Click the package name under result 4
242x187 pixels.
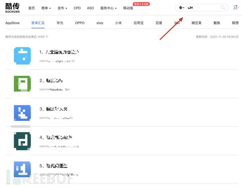(x=59, y=146)
